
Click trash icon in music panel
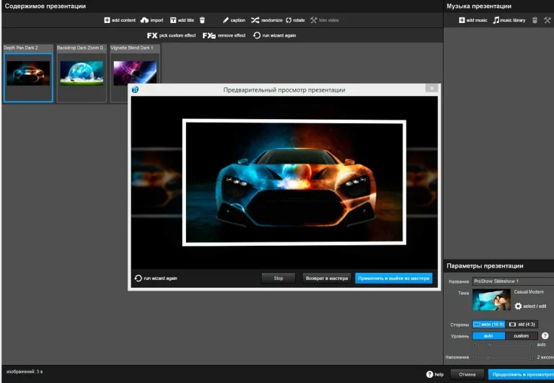click(x=535, y=20)
